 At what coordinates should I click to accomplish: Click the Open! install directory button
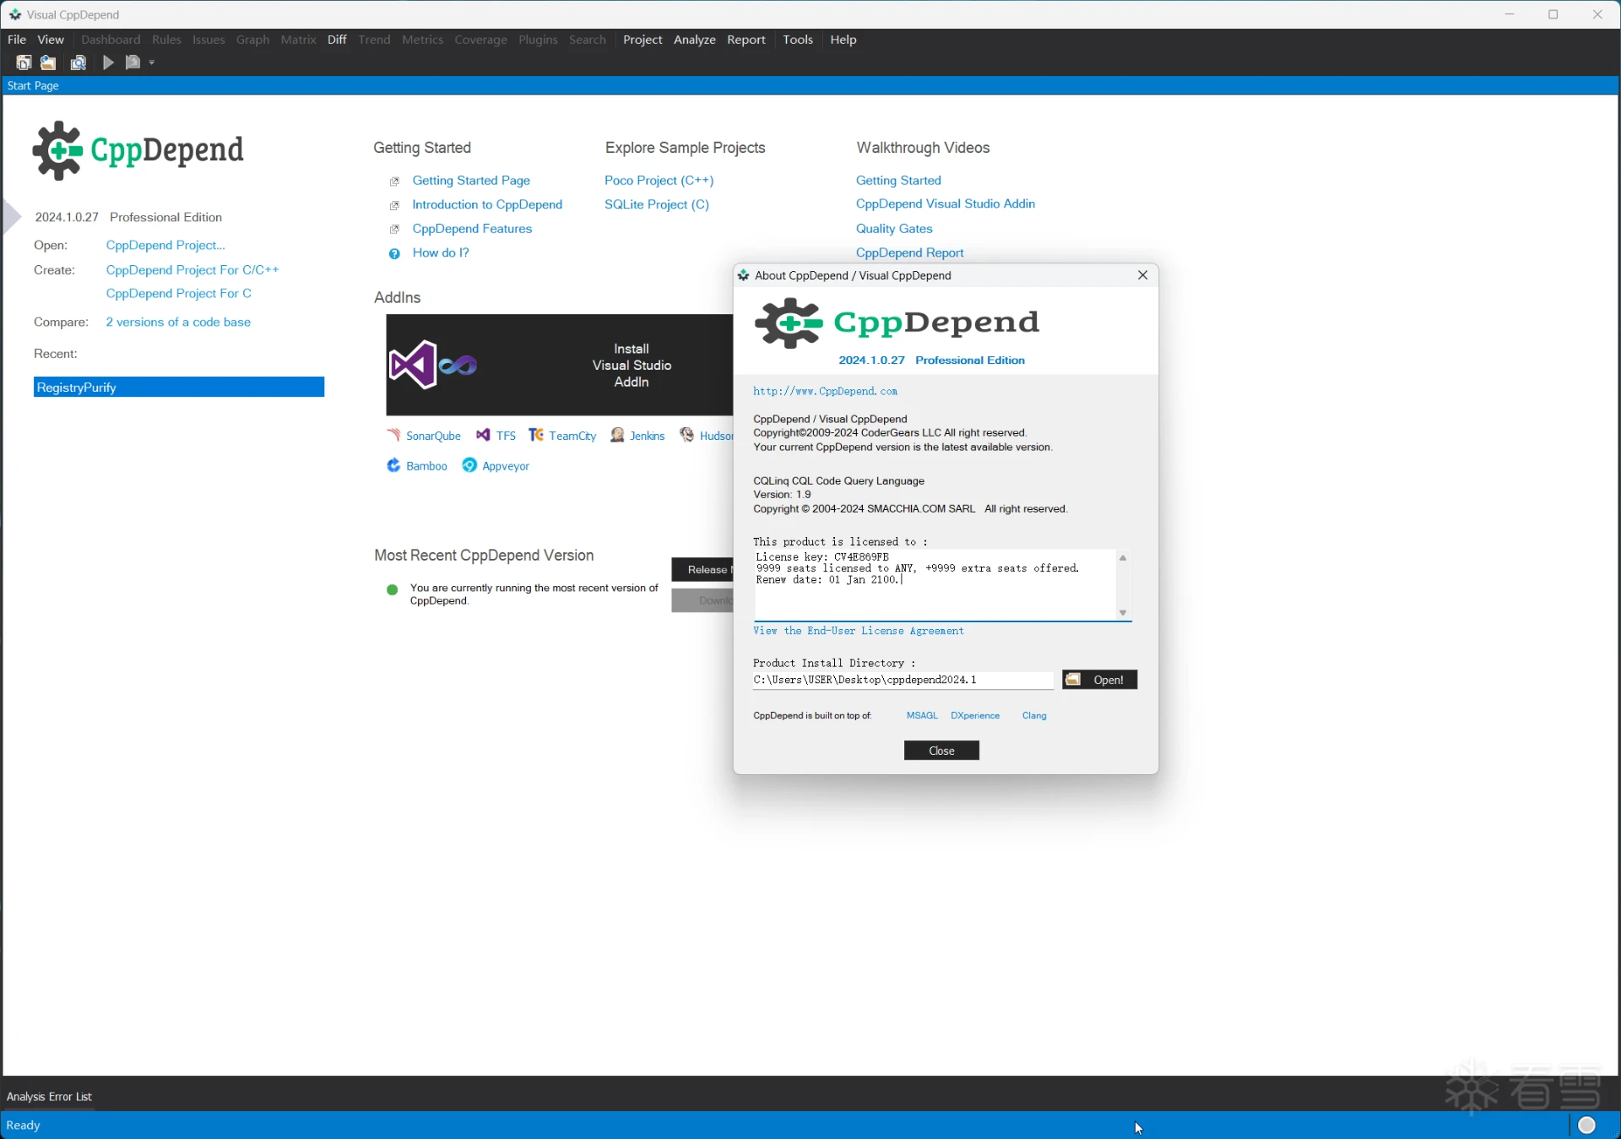pyautogui.click(x=1099, y=679)
